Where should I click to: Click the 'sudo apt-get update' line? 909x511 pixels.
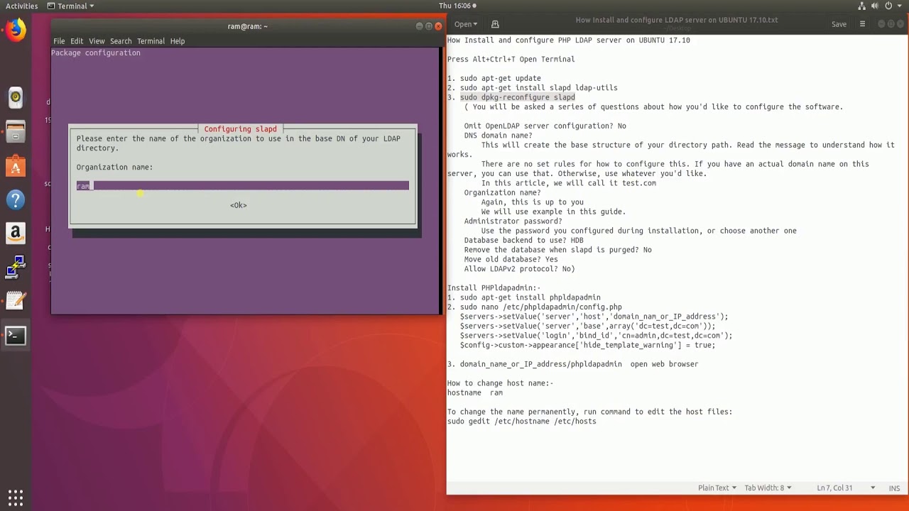tap(500, 78)
